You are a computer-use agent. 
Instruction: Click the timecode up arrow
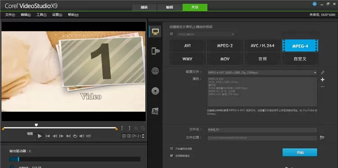(143, 135)
